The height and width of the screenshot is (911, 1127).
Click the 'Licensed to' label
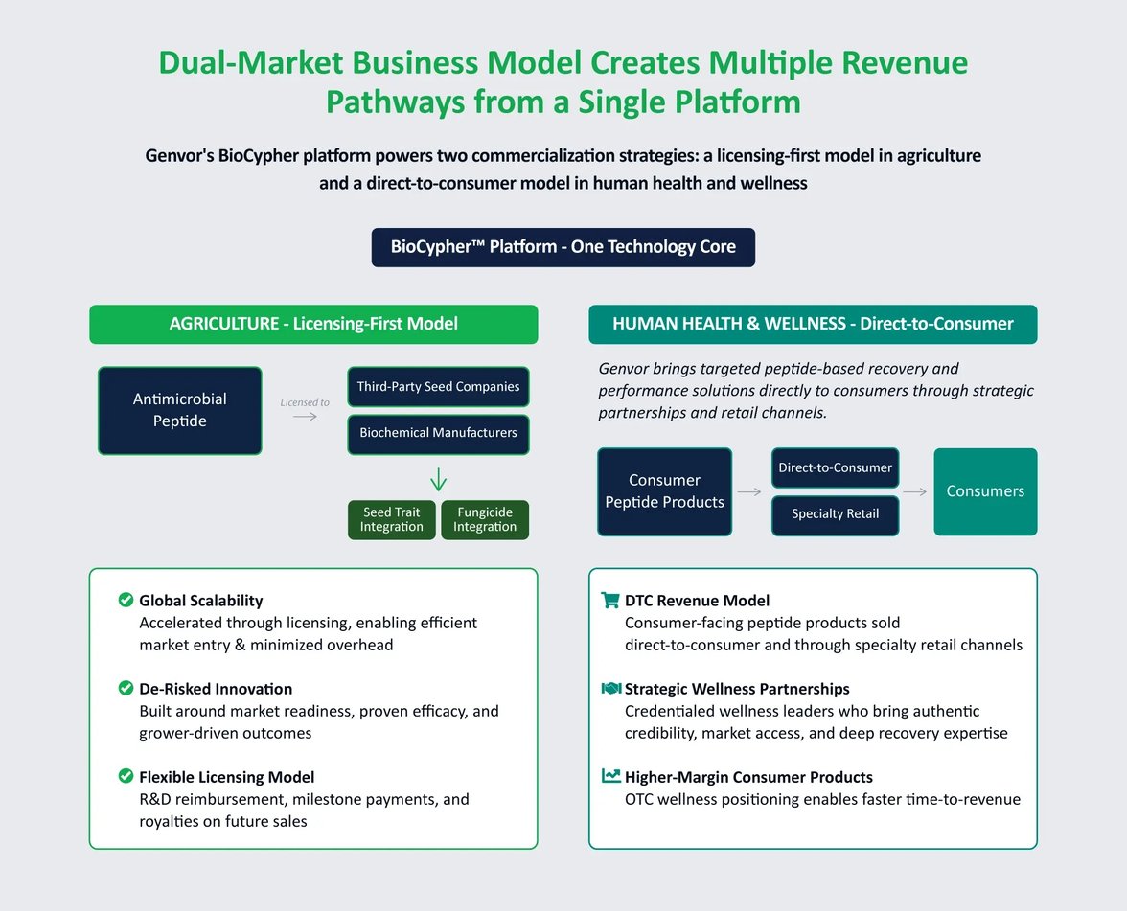[x=305, y=402]
